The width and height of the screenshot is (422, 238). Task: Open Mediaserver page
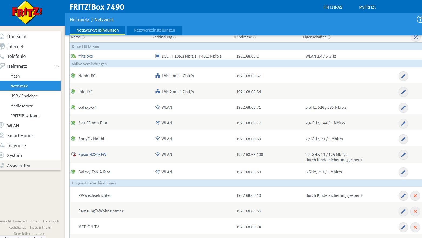tap(22, 106)
